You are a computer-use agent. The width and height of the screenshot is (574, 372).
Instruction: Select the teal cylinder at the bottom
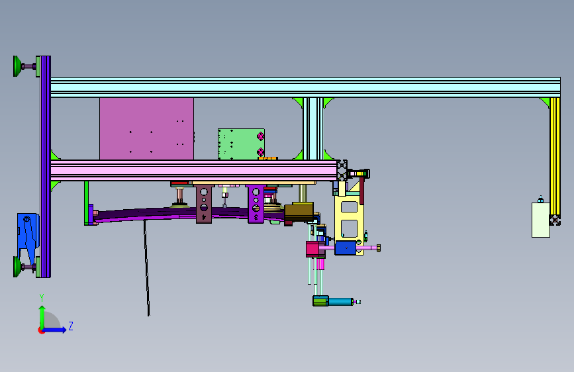click(x=340, y=301)
